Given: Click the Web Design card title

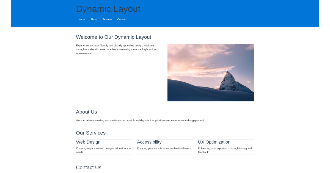Looking at the screenshot, I should click(88, 142).
